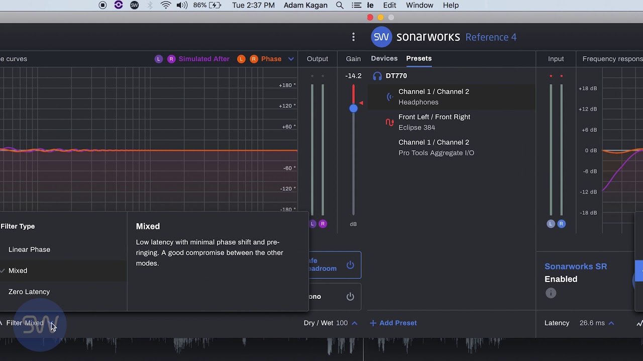Open Sonarworks SR info via the i icon
Screen dimensions: 643x361
tap(551, 293)
